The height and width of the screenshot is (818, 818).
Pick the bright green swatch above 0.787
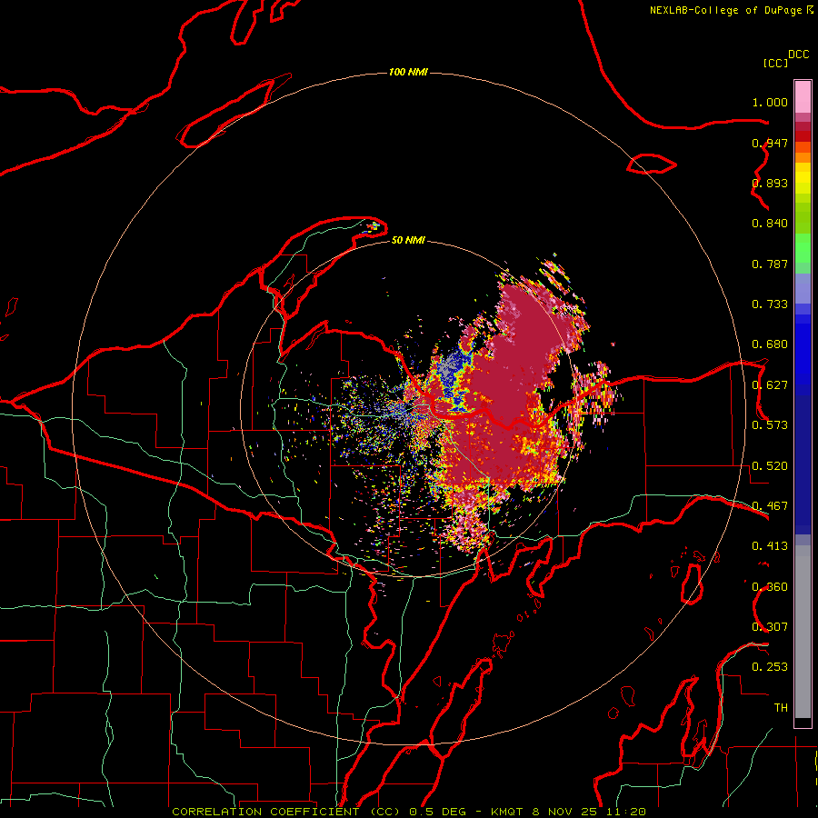click(x=803, y=248)
